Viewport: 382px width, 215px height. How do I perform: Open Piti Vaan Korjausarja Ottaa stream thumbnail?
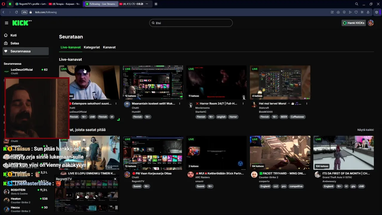tap(153, 153)
